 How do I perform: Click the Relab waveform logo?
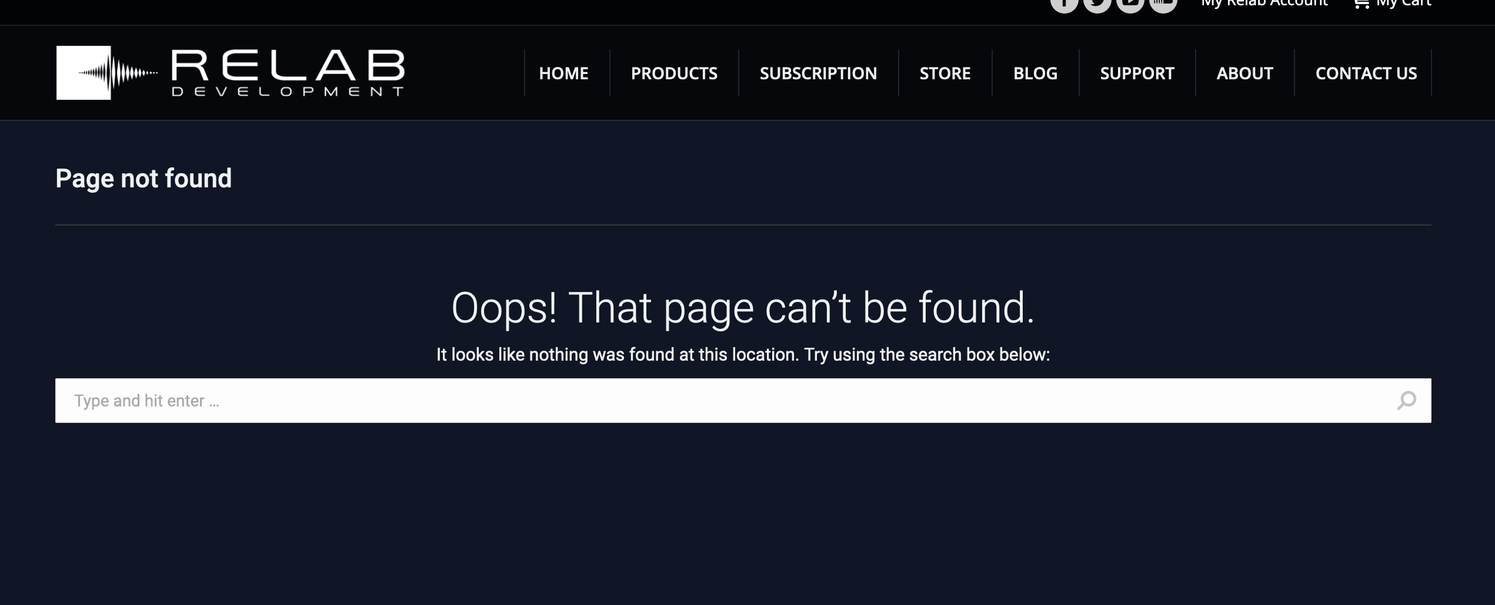tap(107, 73)
